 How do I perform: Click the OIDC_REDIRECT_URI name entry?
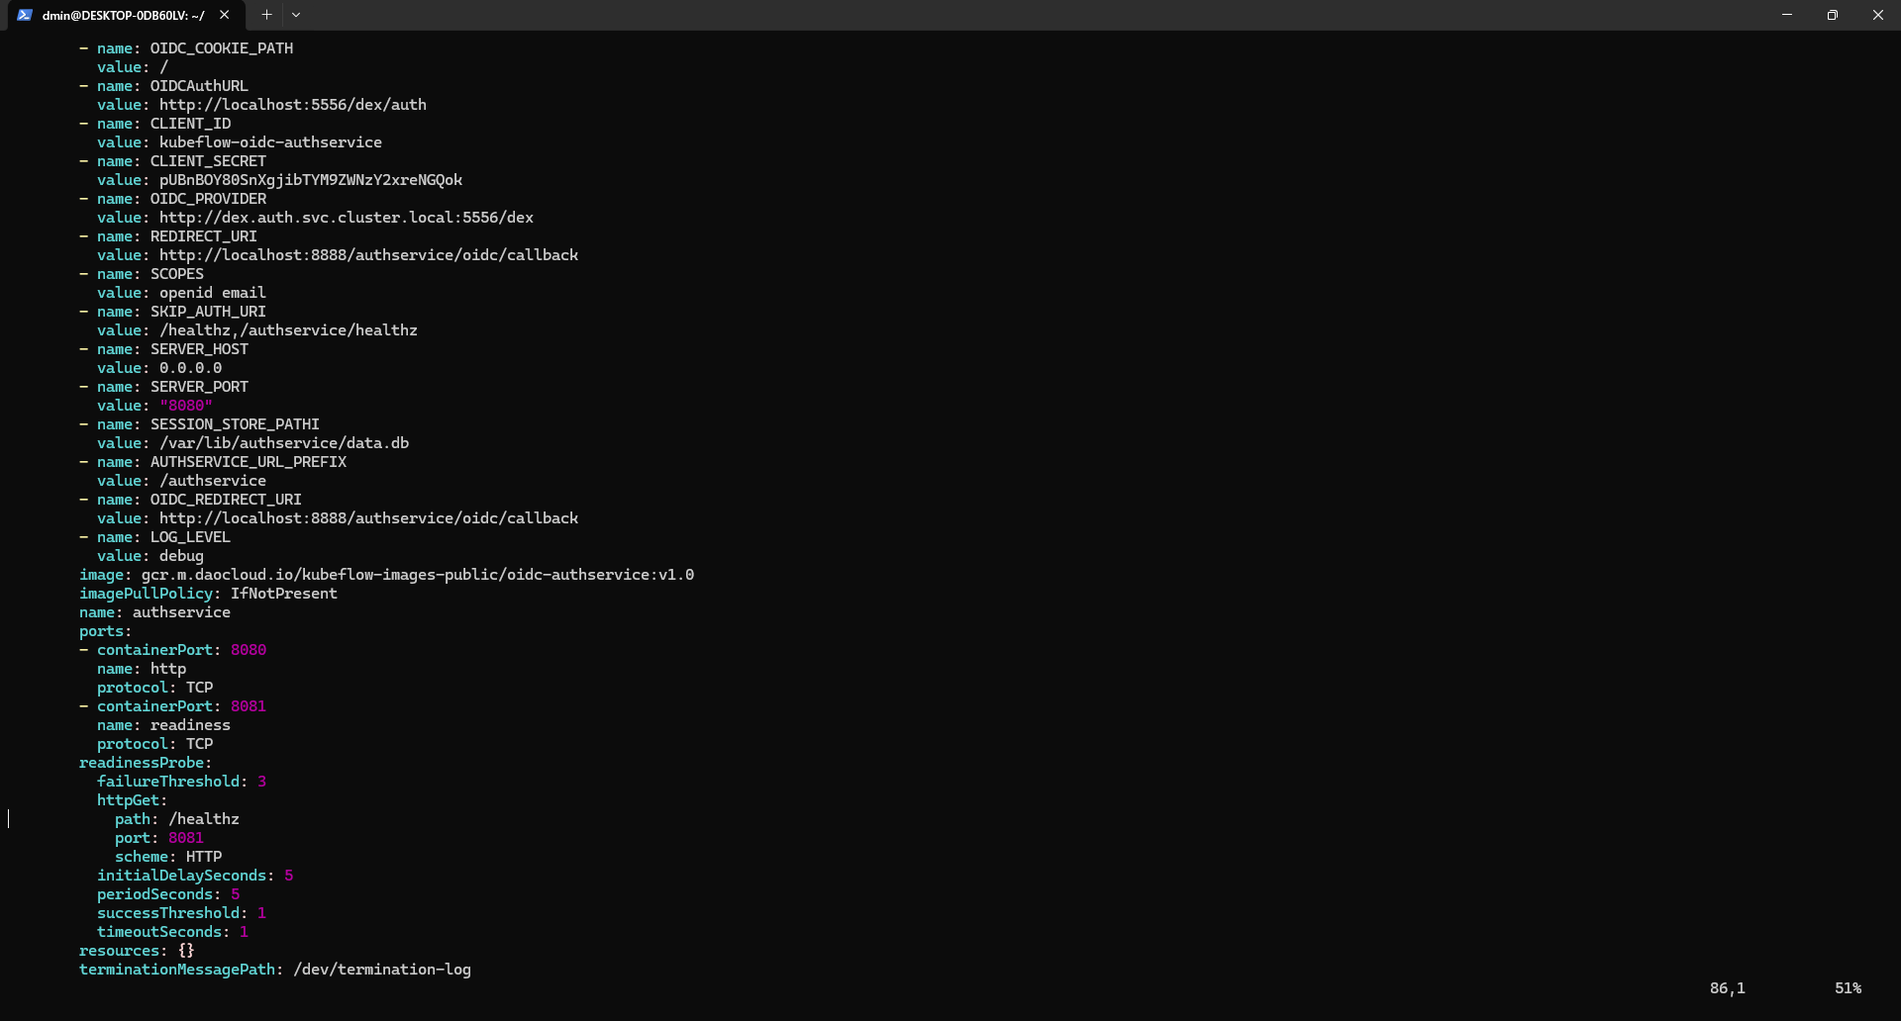pos(226,500)
